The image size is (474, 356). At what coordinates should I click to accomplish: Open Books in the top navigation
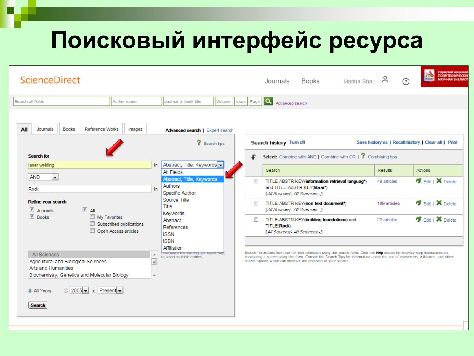click(x=310, y=81)
